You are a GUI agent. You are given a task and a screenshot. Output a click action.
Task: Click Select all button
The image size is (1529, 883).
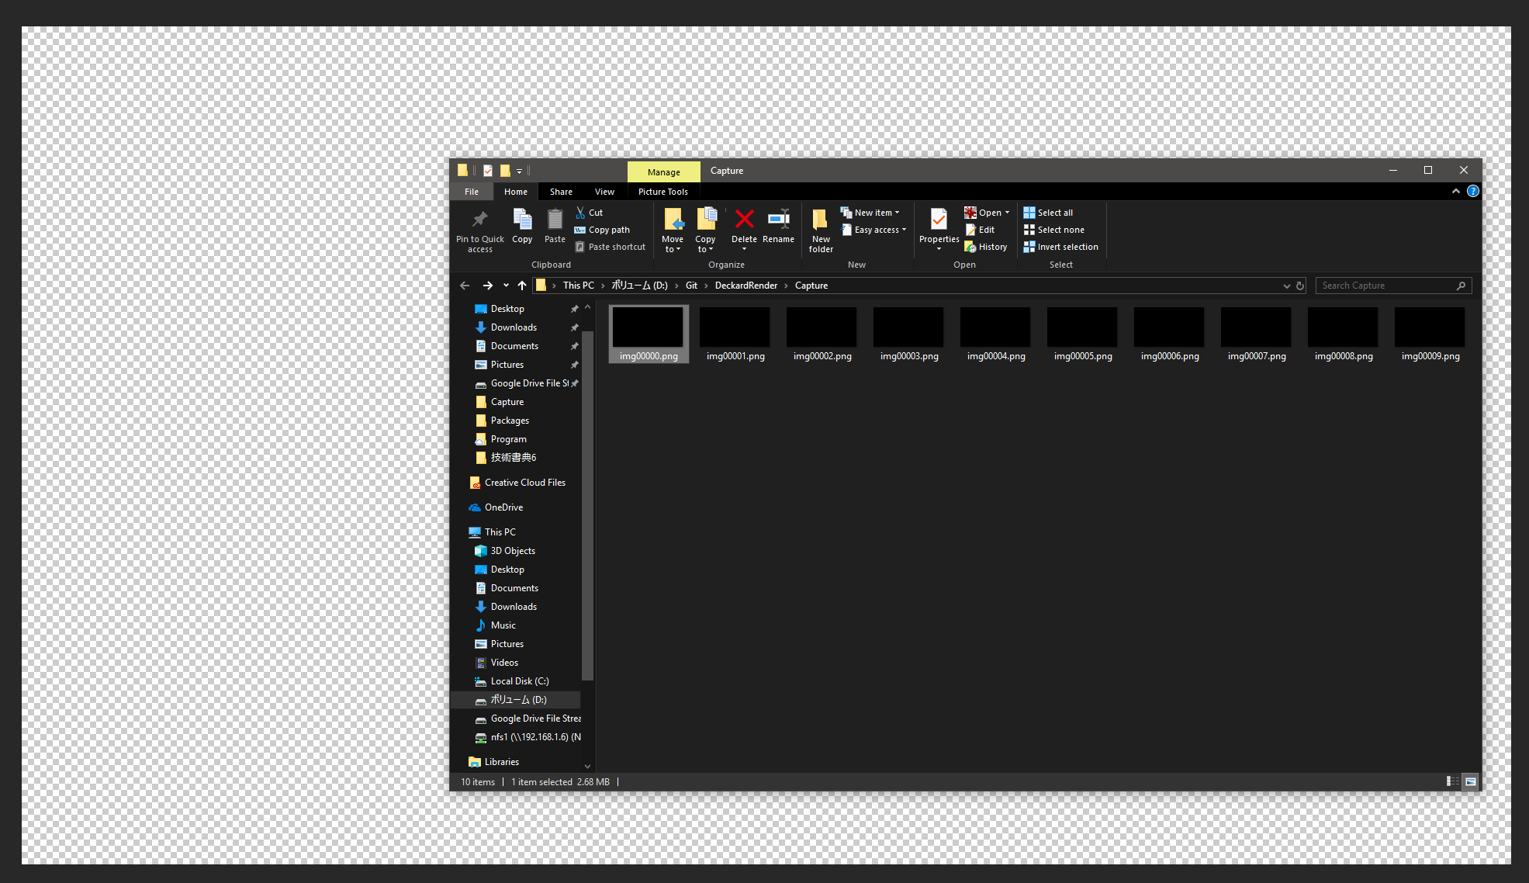click(1048, 213)
